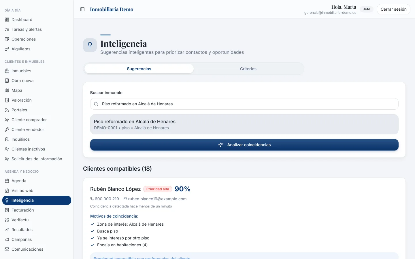
Task: Open Clientes inactivos in sidebar
Action: pos(37,149)
